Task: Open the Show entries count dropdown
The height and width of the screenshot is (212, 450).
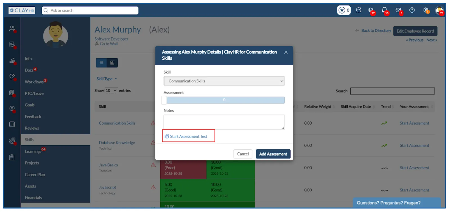Action: (111, 91)
